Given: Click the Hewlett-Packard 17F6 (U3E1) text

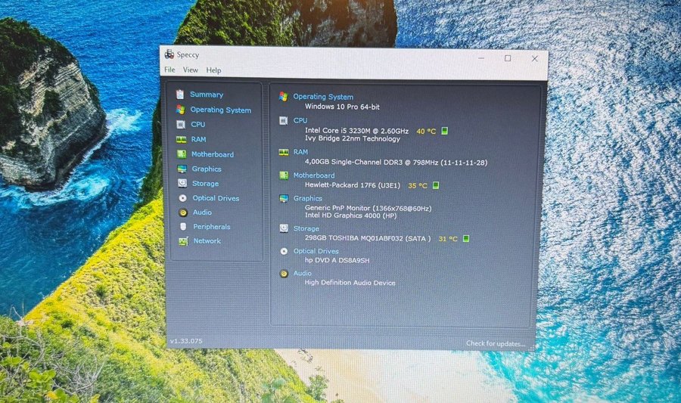Looking at the screenshot, I should (x=352, y=185).
